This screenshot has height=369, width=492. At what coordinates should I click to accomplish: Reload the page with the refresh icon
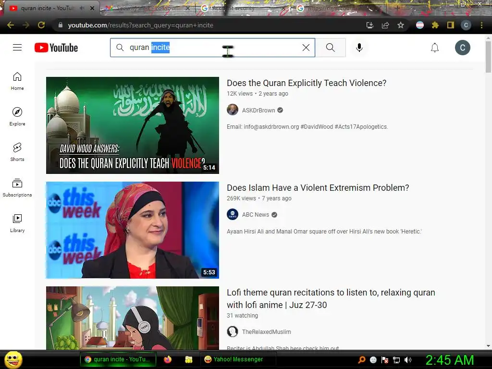41,25
